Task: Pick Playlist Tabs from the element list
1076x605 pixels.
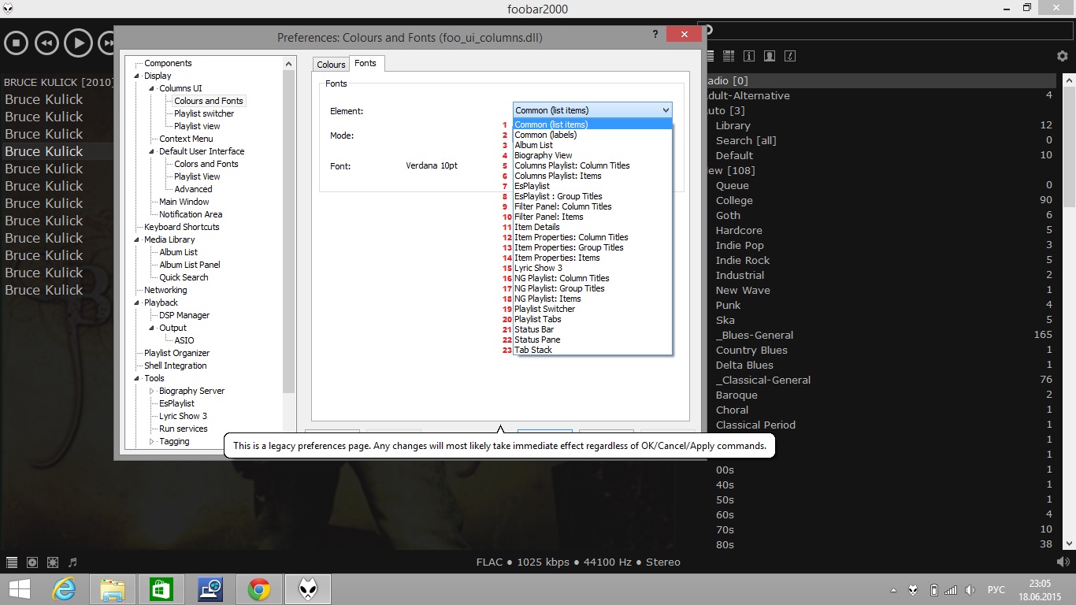Action: click(592, 319)
